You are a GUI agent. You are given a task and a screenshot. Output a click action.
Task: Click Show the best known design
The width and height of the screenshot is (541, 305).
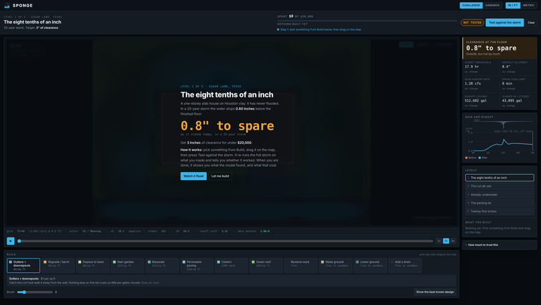pos(435,292)
